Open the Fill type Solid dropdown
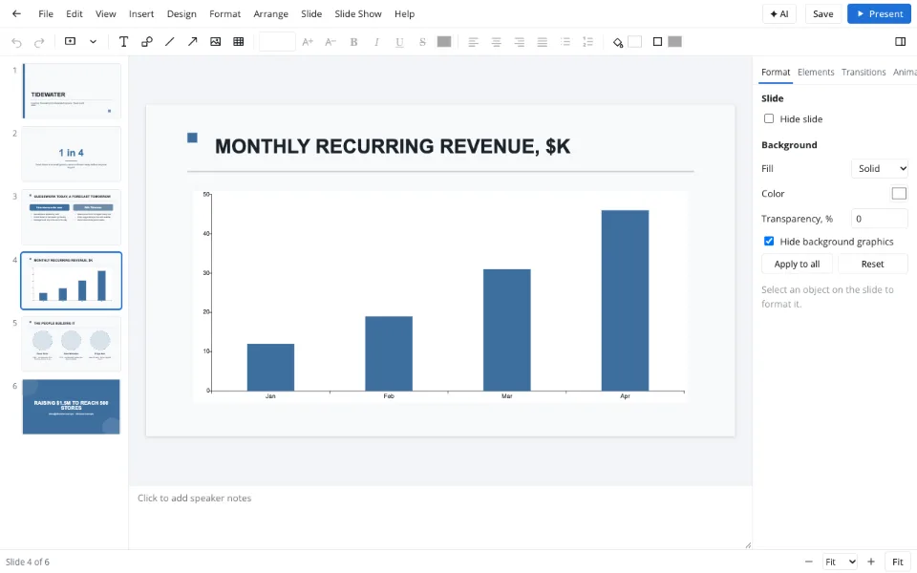 coord(880,168)
